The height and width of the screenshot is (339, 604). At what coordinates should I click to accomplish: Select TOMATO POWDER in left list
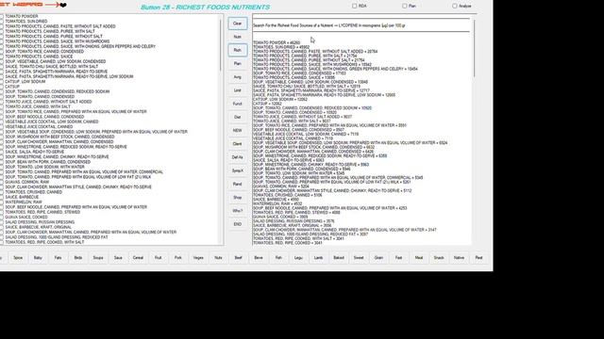point(21,17)
